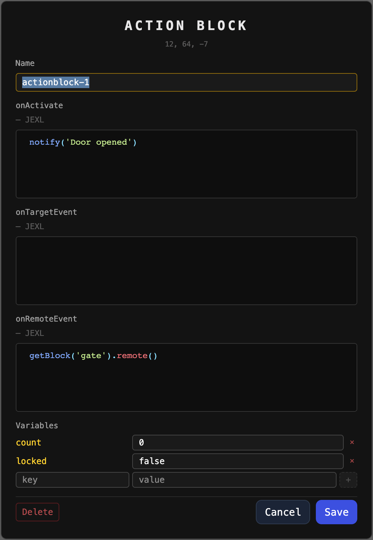Click the 'onActivate' label

click(39, 105)
